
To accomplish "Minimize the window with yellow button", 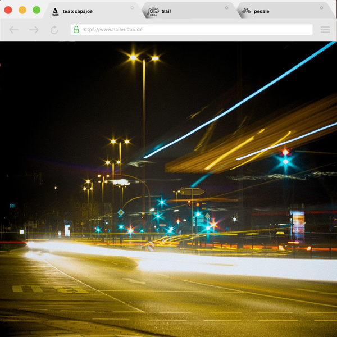I will point(22,10).
